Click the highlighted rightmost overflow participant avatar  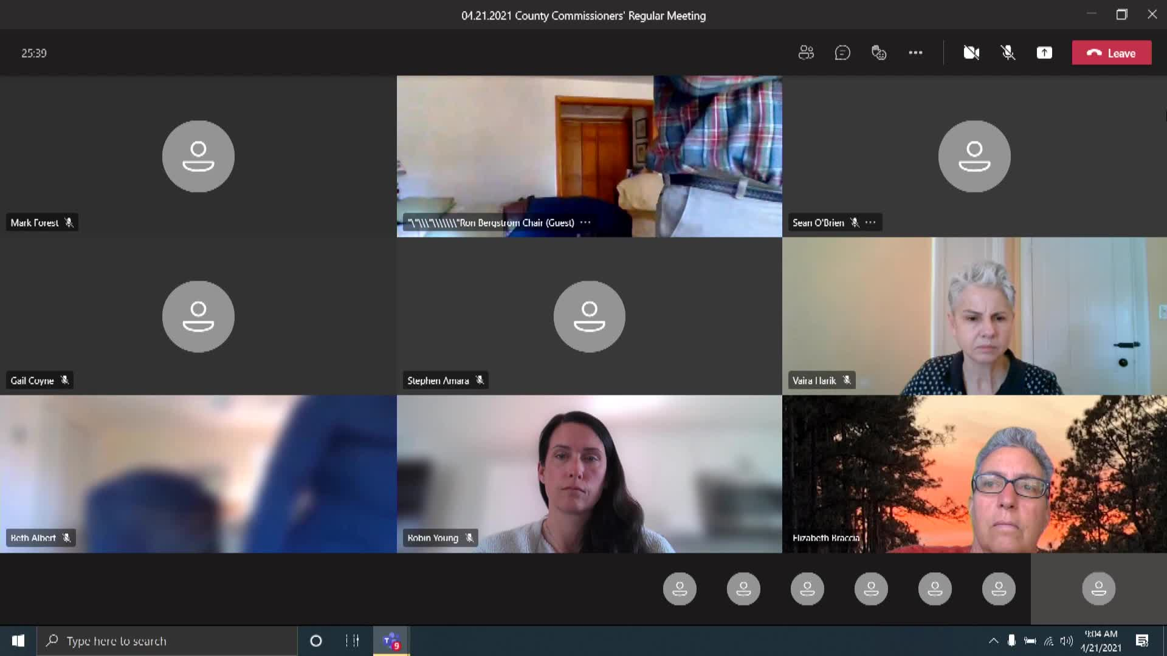coord(1098,588)
